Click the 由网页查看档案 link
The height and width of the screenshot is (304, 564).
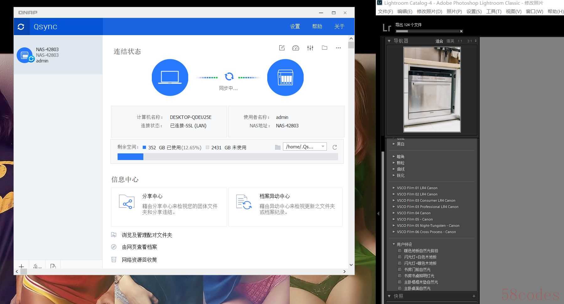[139, 247]
